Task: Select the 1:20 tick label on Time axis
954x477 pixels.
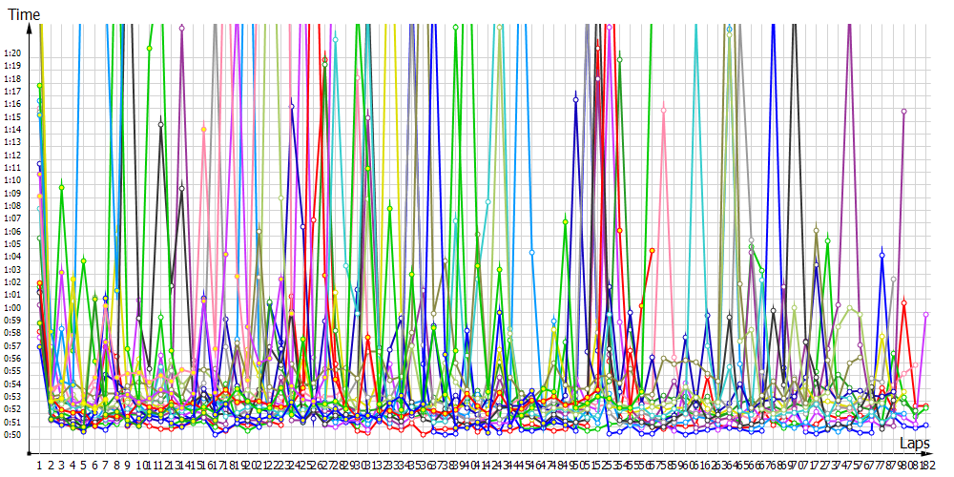Action: [13, 53]
